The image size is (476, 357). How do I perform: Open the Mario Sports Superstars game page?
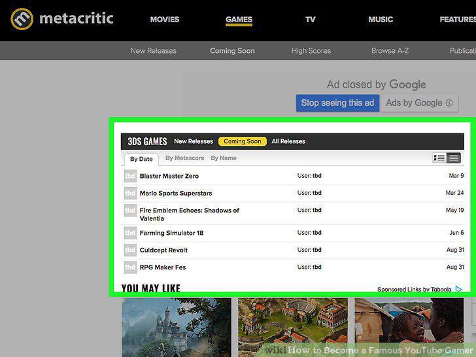(x=176, y=193)
